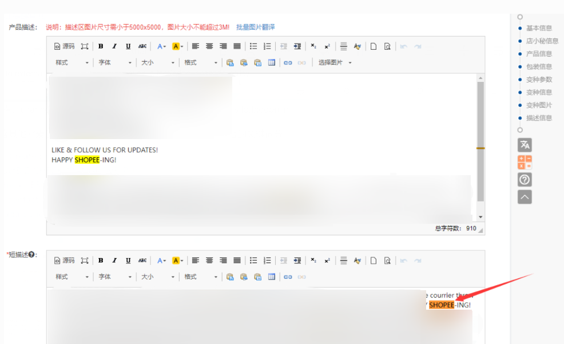The height and width of the screenshot is (344, 564).
Task: Center align text in short description editor
Action: coord(209,260)
